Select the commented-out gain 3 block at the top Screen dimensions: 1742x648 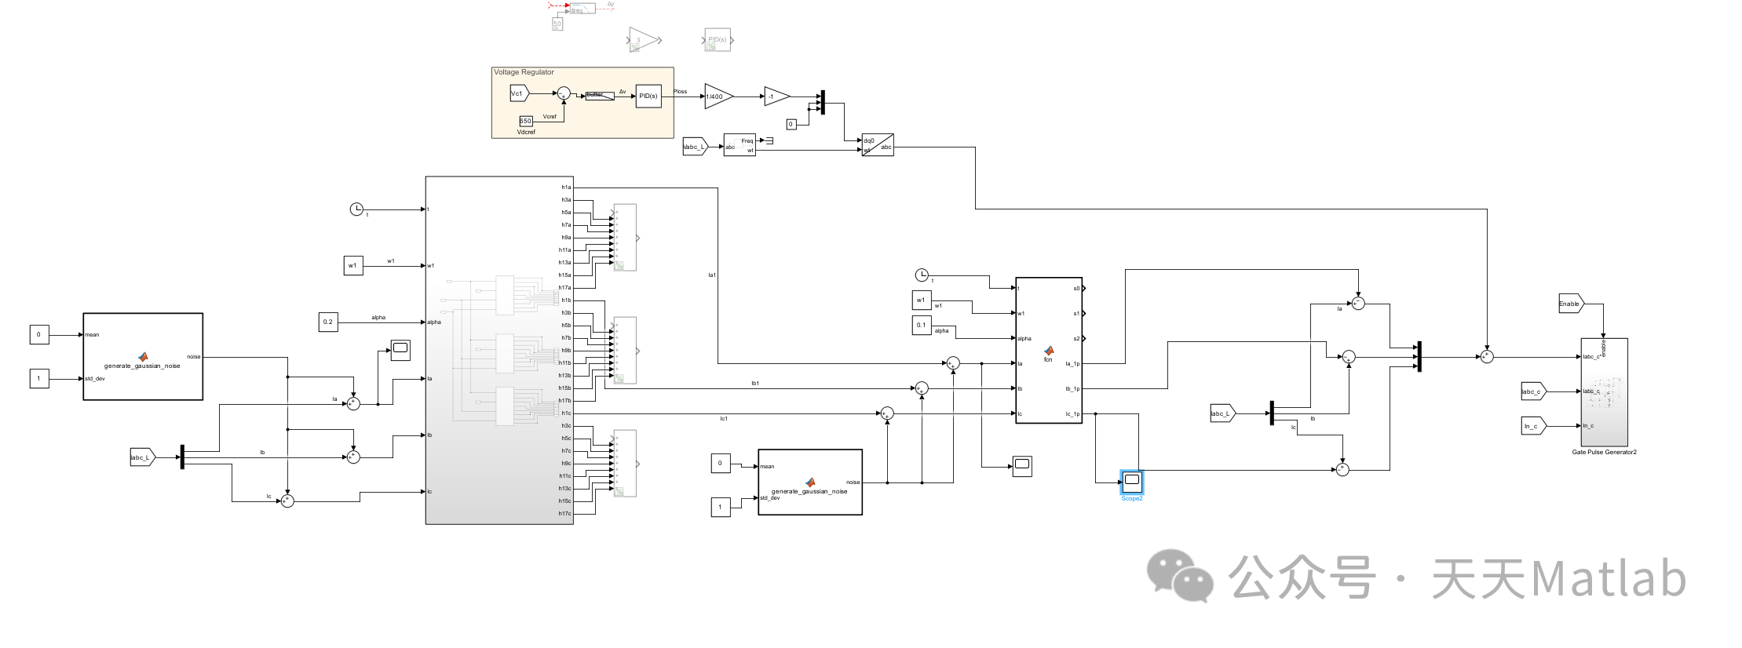click(643, 40)
